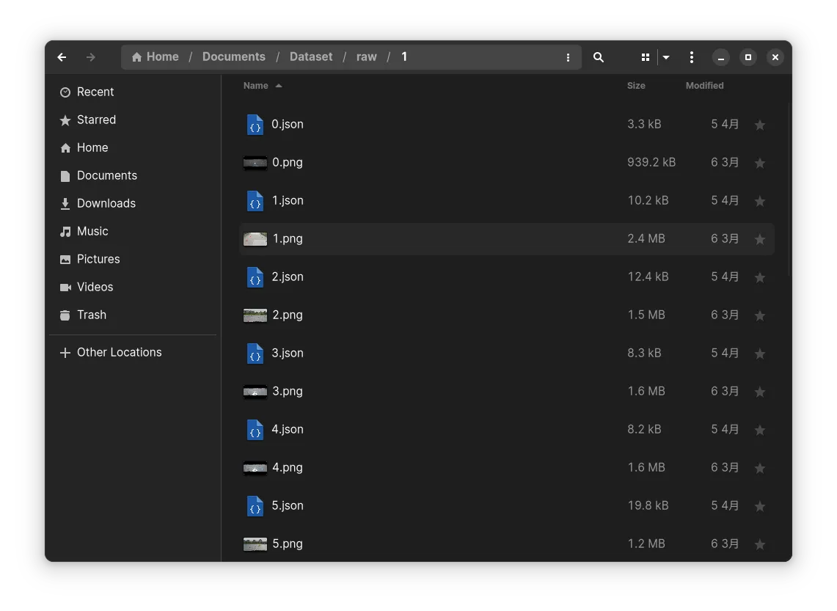The height and width of the screenshot is (611, 837).
Task: Select the 0.json file icon
Action: click(255, 125)
